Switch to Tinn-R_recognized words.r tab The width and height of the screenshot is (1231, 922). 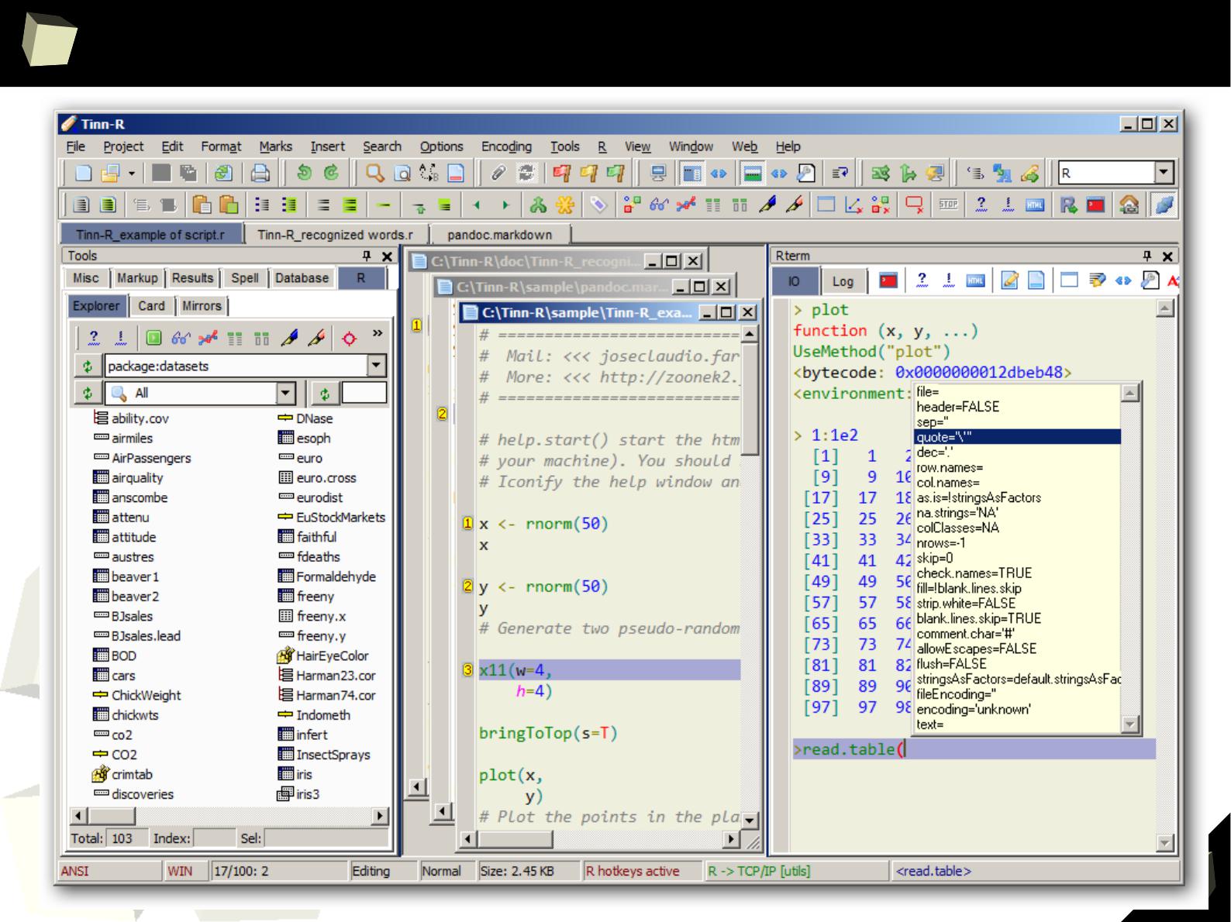(x=335, y=235)
